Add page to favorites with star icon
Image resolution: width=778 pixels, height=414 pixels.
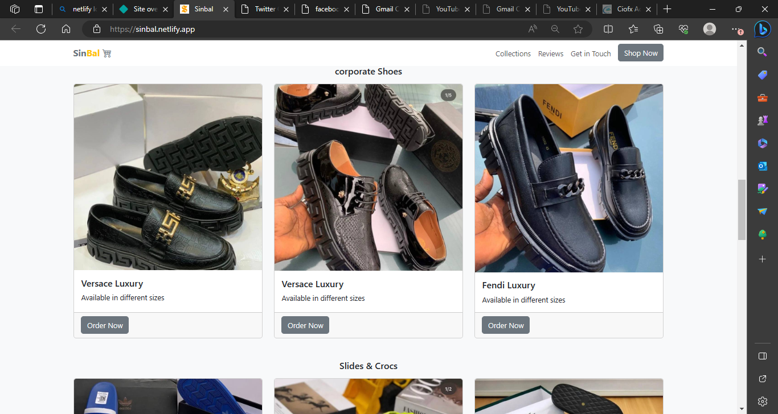(578, 29)
